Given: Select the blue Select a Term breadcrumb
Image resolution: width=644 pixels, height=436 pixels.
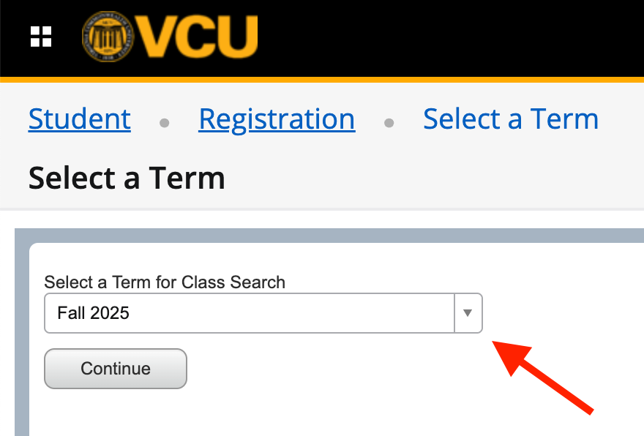Looking at the screenshot, I should point(511,119).
